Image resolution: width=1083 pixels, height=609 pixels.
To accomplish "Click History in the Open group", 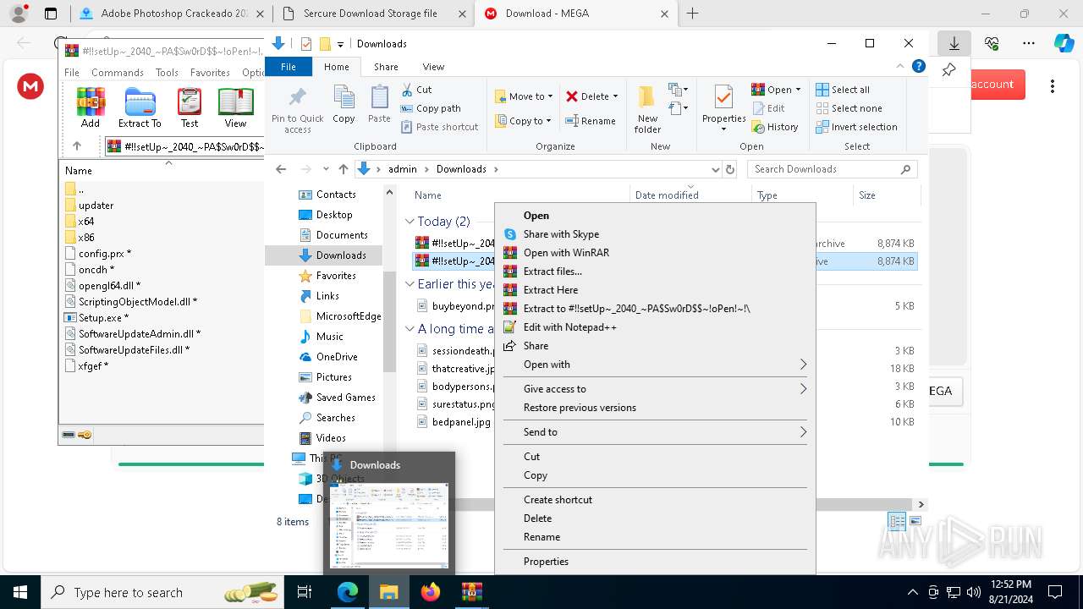I will (x=774, y=127).
